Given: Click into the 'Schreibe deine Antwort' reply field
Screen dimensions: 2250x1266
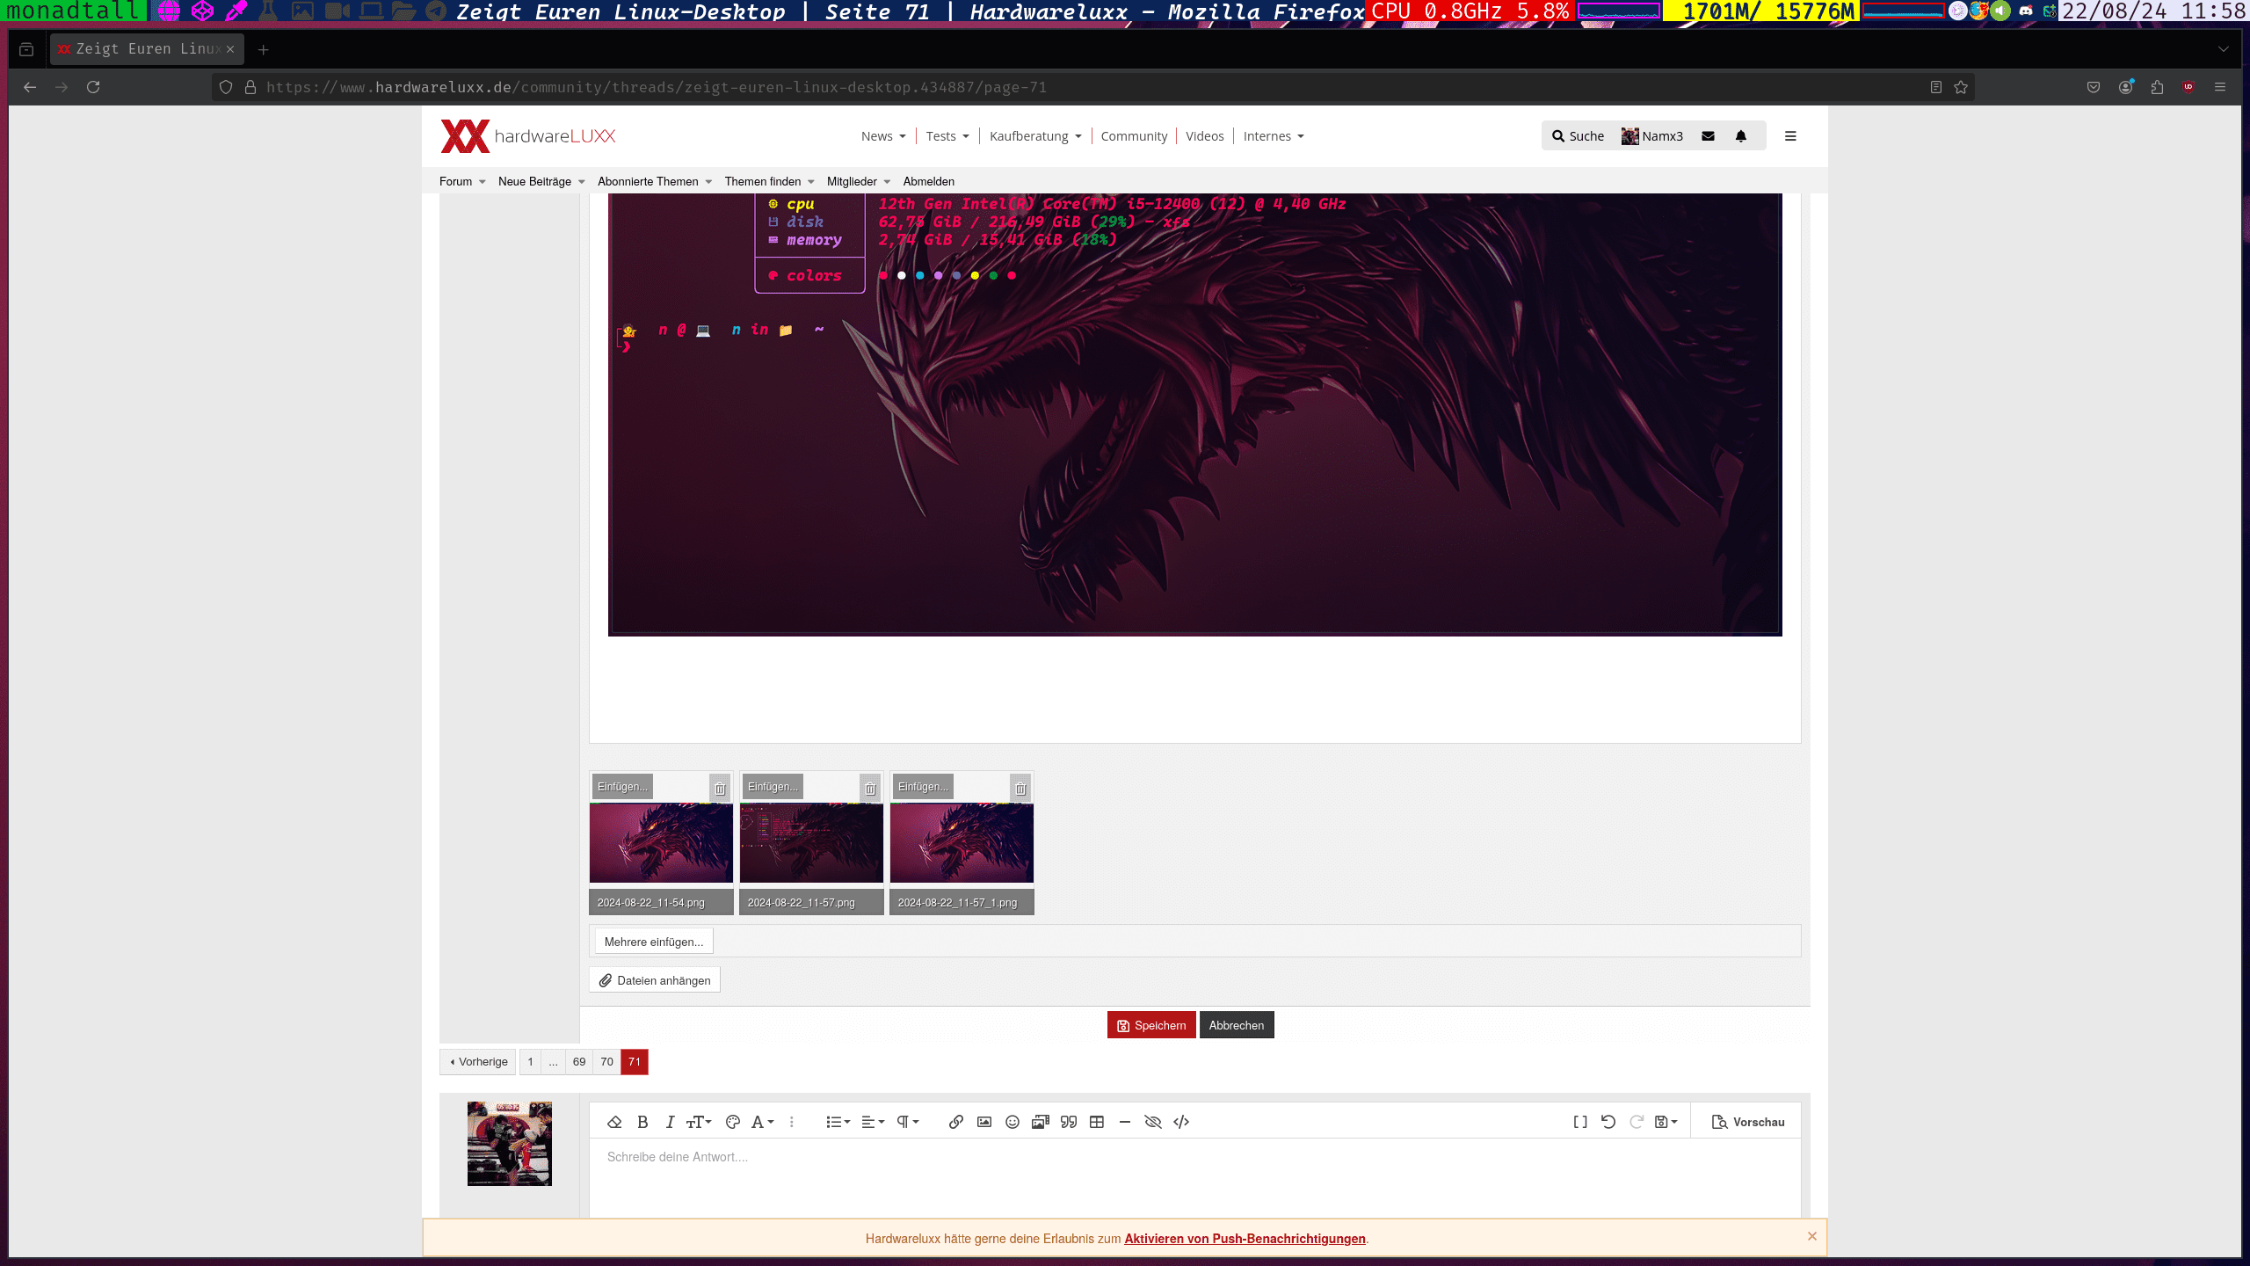Looking at the screenshot, I should [1194, 1178].
